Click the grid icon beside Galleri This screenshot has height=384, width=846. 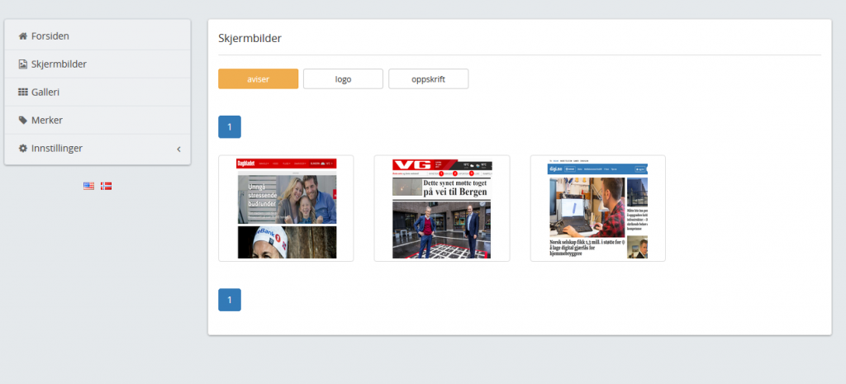(x=23, y=92)
